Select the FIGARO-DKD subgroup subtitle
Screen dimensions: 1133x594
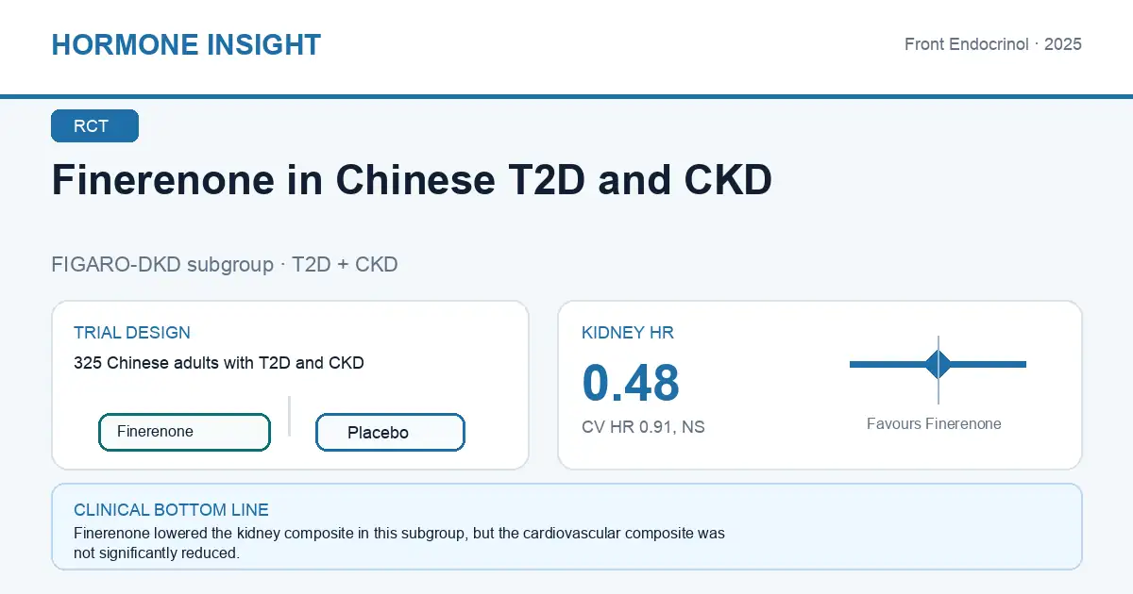tap(225, 265)
